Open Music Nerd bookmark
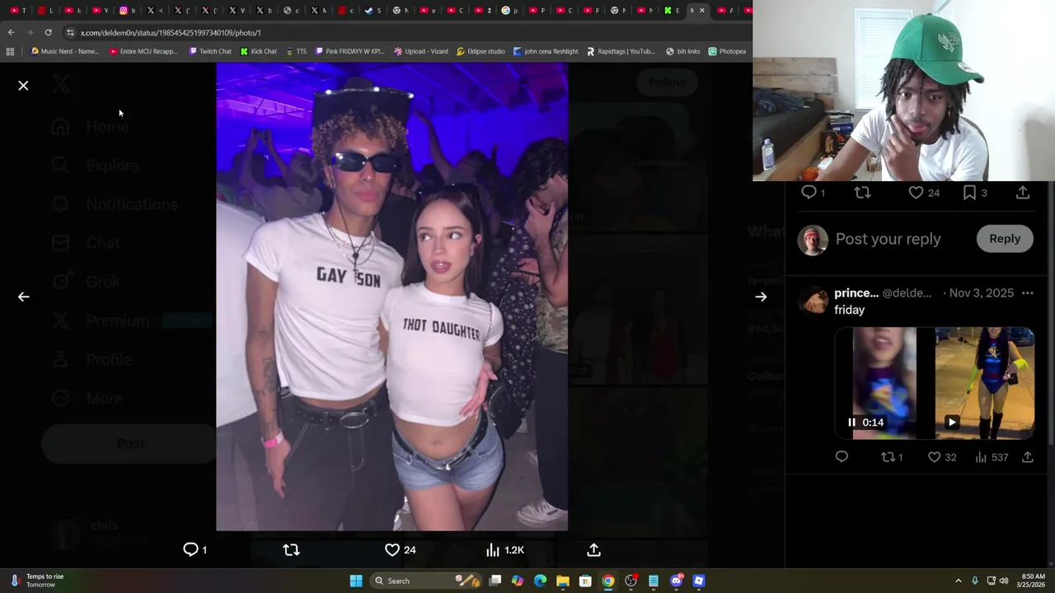This screenshot has width=1055, height=593. click(64, 51)
